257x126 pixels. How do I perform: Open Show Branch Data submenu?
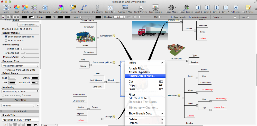click(145, 114)
